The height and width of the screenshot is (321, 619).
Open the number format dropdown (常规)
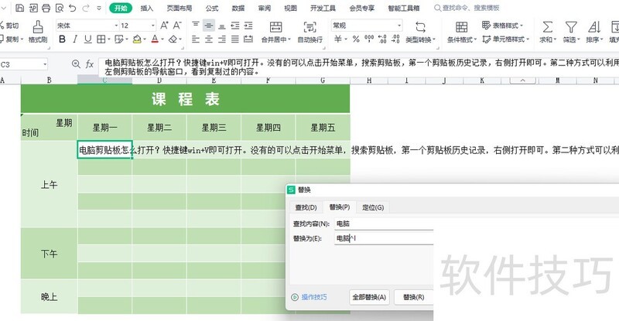[399, 26]
